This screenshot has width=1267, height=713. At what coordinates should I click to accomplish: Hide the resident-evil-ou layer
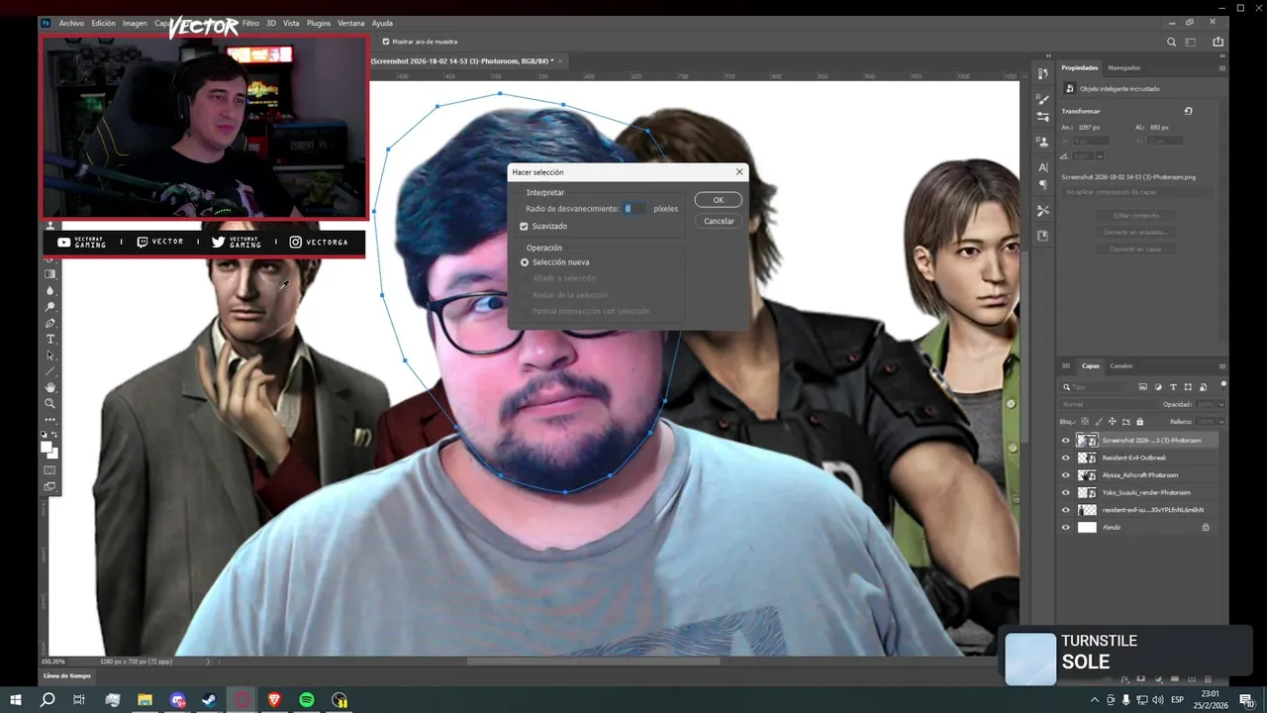[1066, 510]
